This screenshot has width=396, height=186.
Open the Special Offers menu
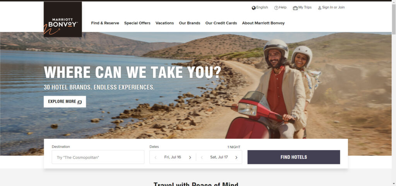(137, 23)
